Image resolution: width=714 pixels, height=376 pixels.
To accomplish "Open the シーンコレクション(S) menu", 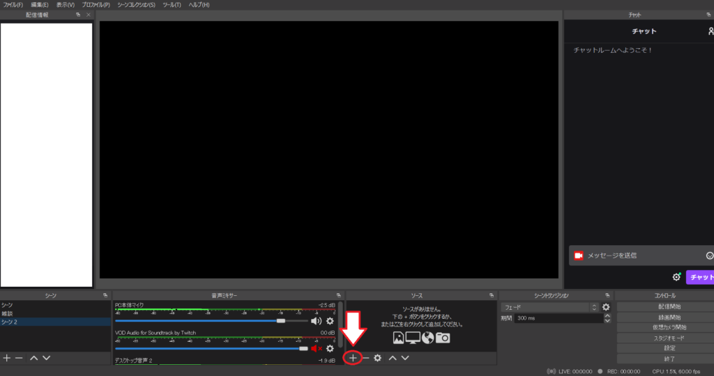I will pyautogui.click(x=136, y=5).
